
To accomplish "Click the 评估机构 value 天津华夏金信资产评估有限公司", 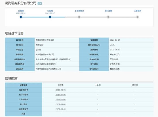I will click(x=48, y=69).
